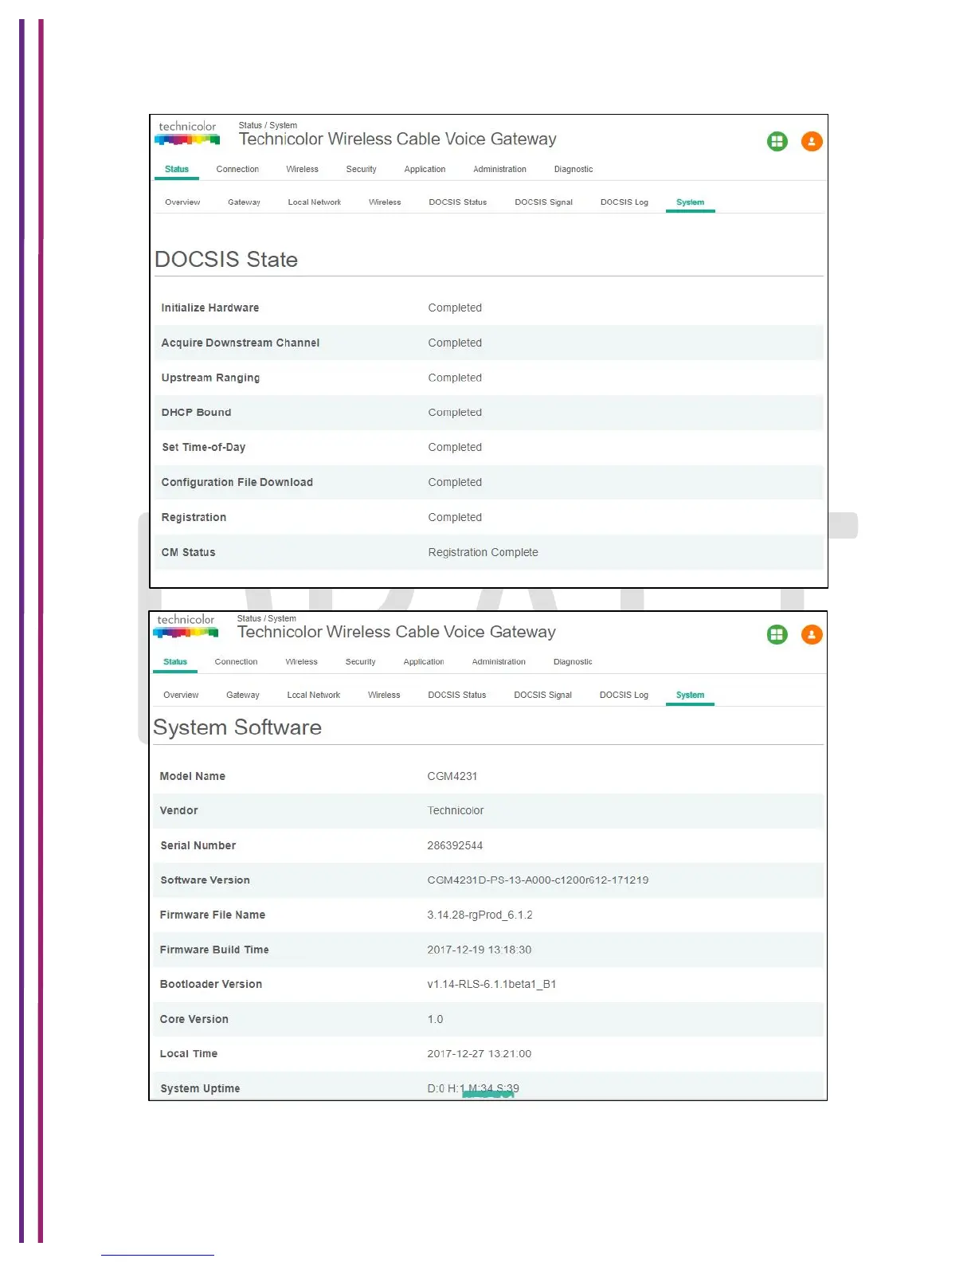Click the Registration row label
This screenshot has height=1262, width=975.
194,518
